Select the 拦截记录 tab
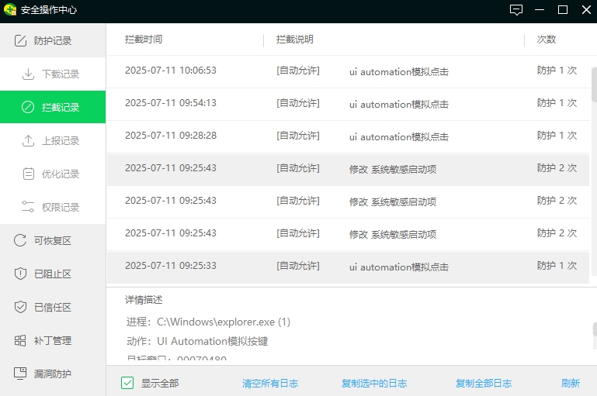This screenshot has height=396, width=597. [53, 108]
